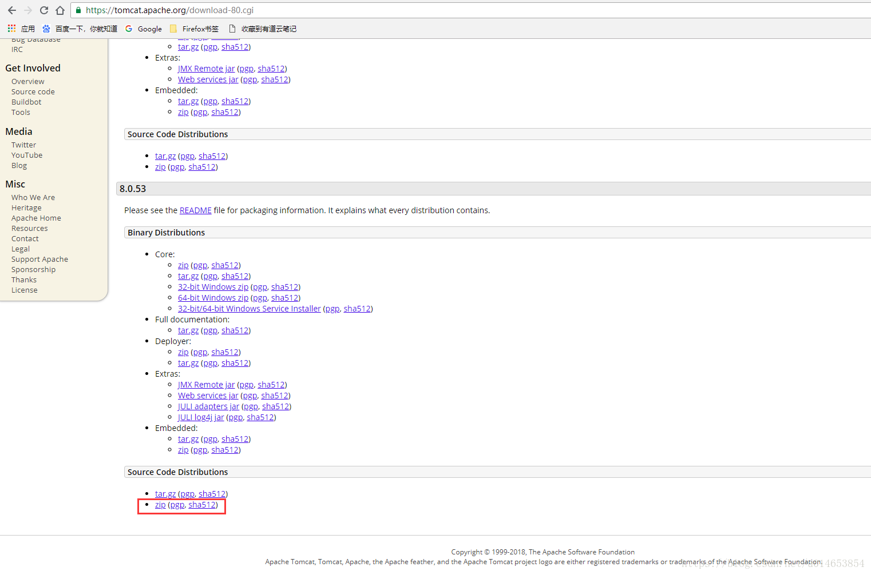The image size is (871, 575).
Task: Open the README link for 8.0.53
Action: click(x=196, y=210)
